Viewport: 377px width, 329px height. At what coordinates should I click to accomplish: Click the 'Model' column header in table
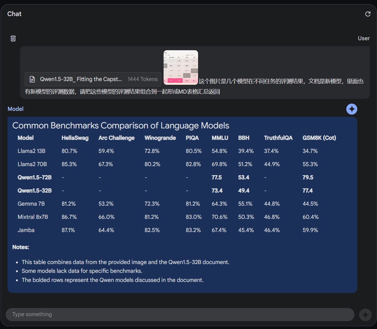[26, 138]
